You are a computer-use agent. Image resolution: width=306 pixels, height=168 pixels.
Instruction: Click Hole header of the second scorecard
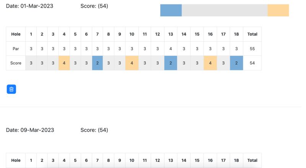click(16, 160)
